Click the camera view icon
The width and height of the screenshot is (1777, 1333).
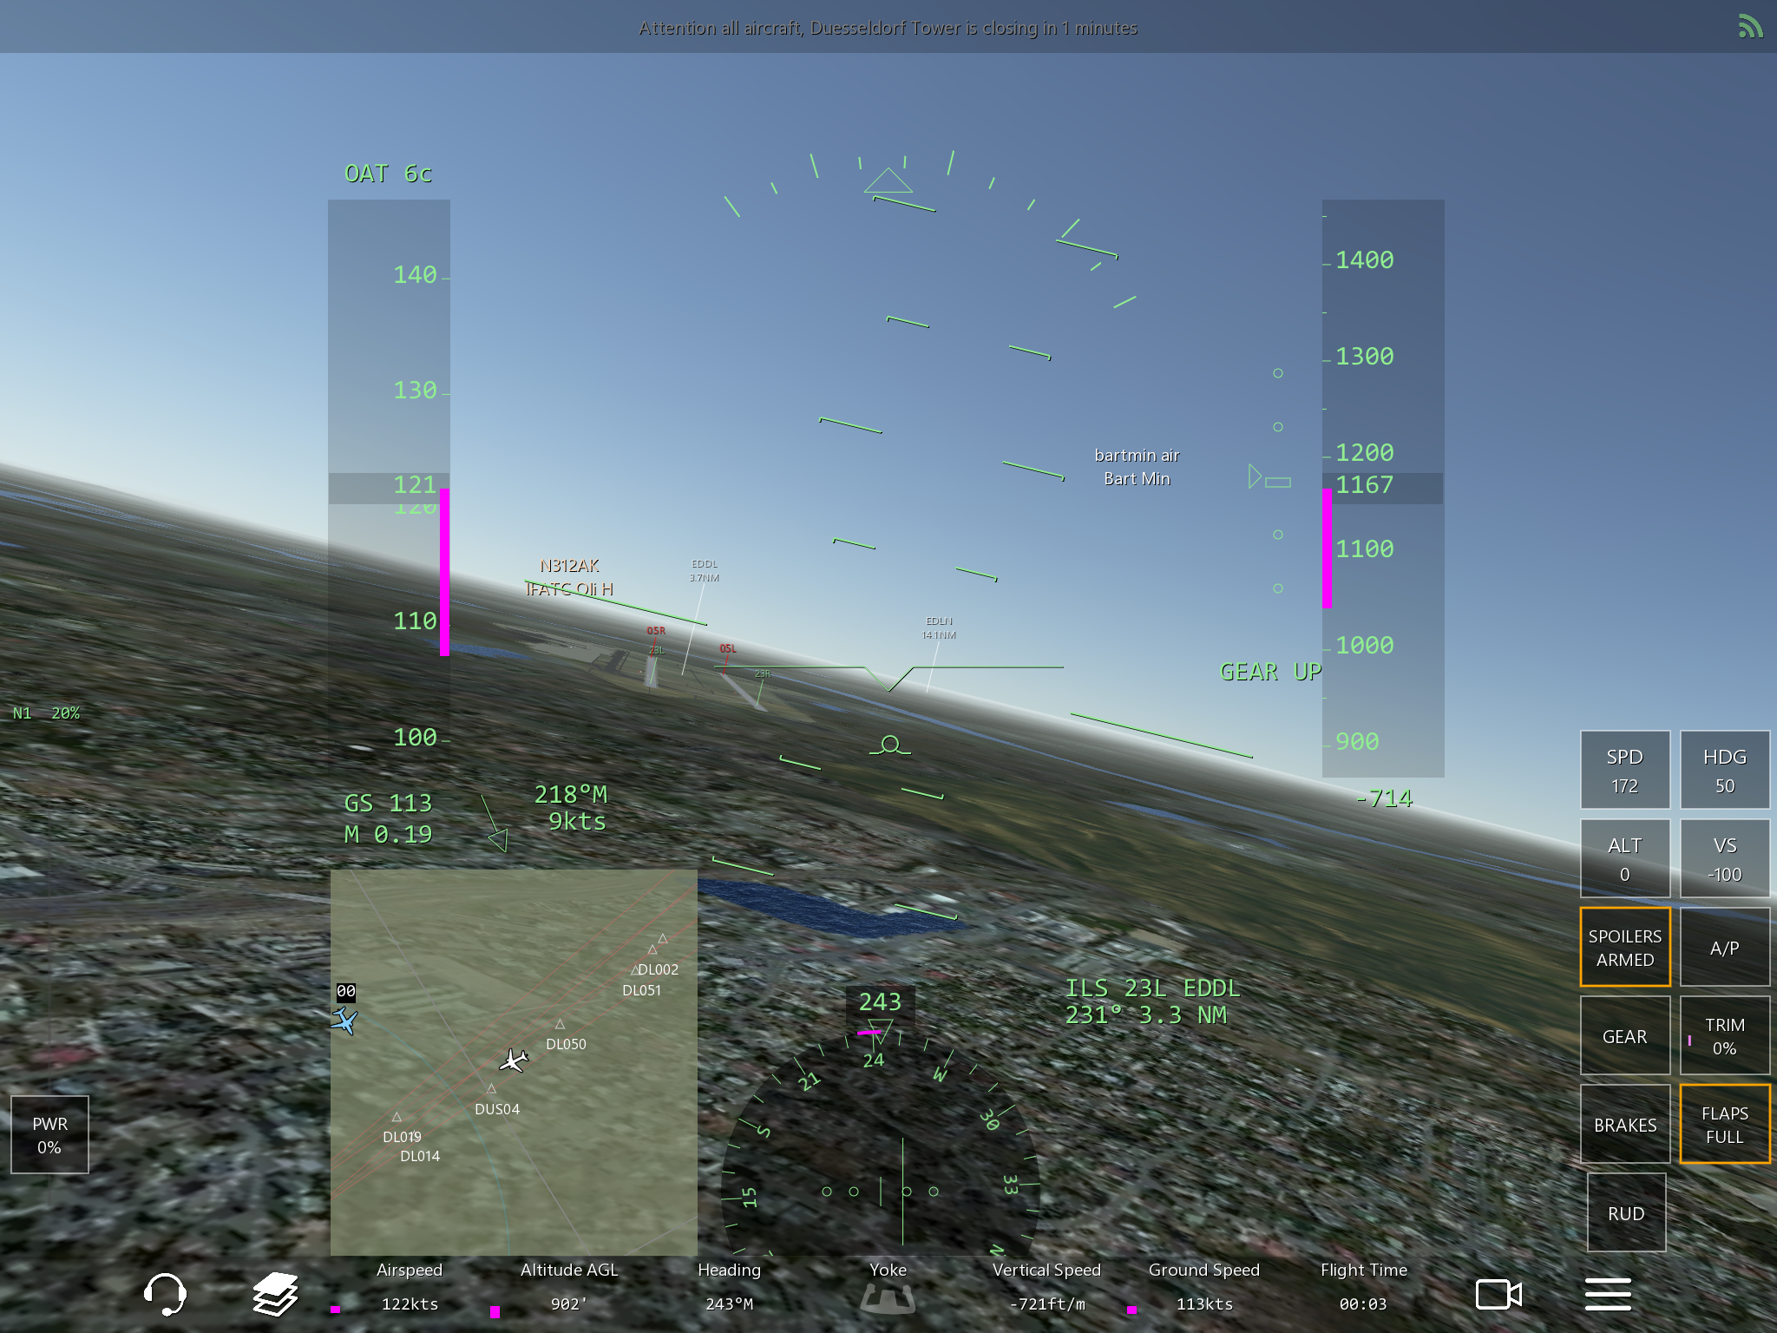[x=1498, y=1294]
